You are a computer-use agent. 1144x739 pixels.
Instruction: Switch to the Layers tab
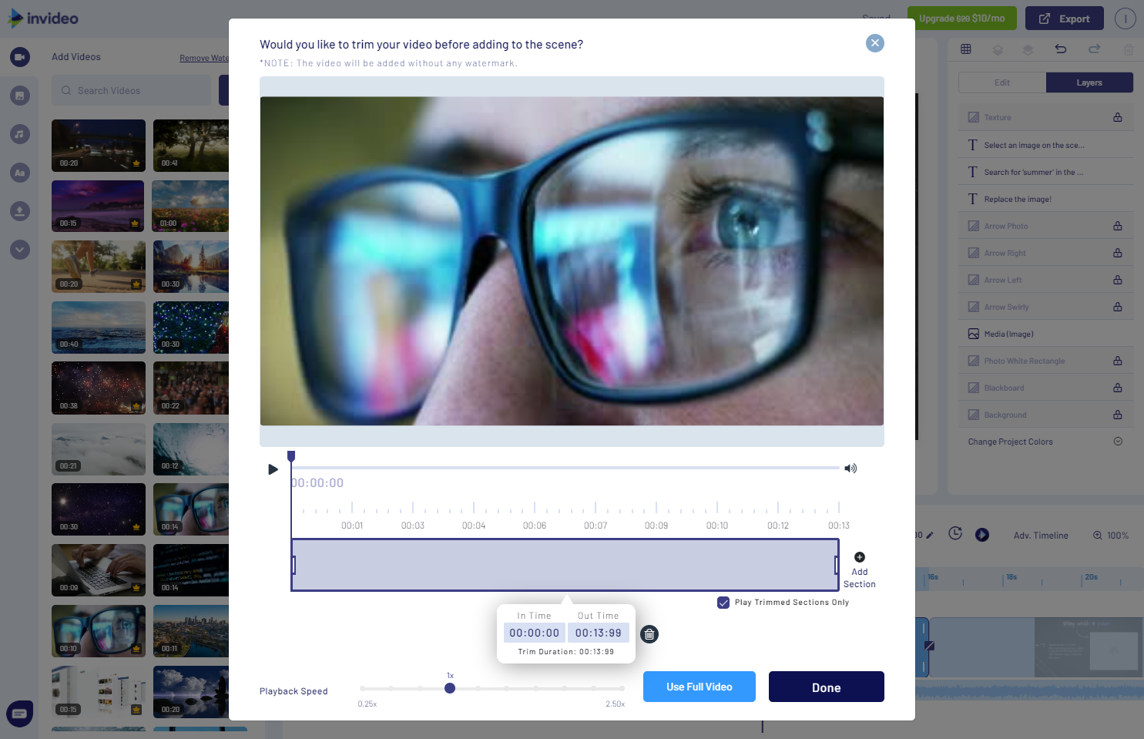point(1089,82)
